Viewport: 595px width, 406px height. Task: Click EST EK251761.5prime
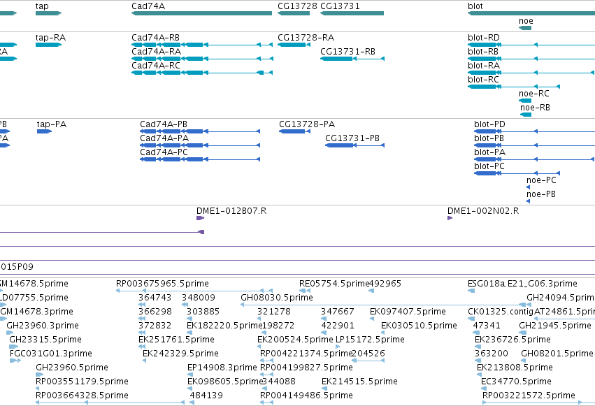[176, 340]
